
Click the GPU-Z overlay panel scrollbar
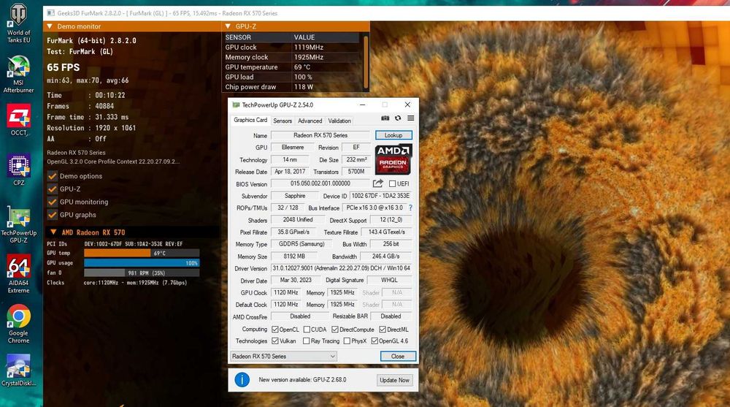pyautogui.click(x=366, y=62)
